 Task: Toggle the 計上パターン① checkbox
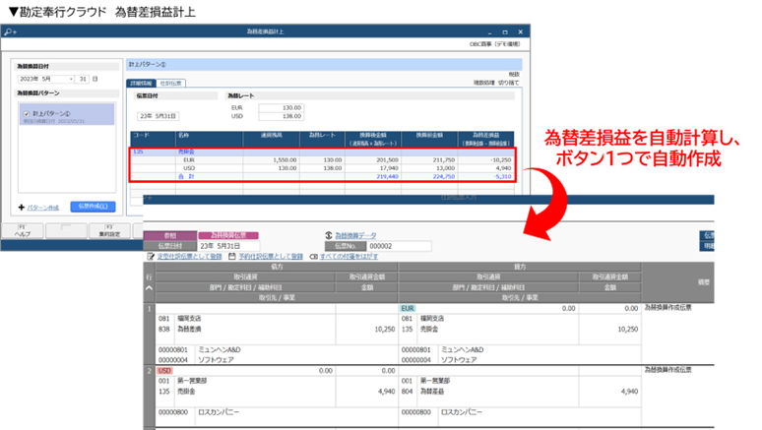click(27, 114)
